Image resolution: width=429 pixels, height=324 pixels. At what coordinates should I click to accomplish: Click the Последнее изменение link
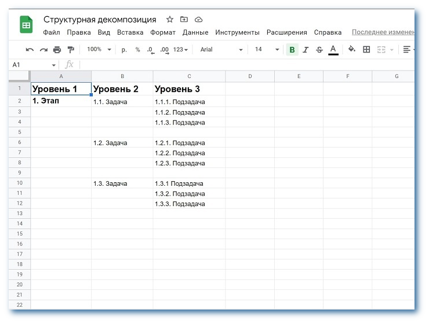[x=383, y=32]
